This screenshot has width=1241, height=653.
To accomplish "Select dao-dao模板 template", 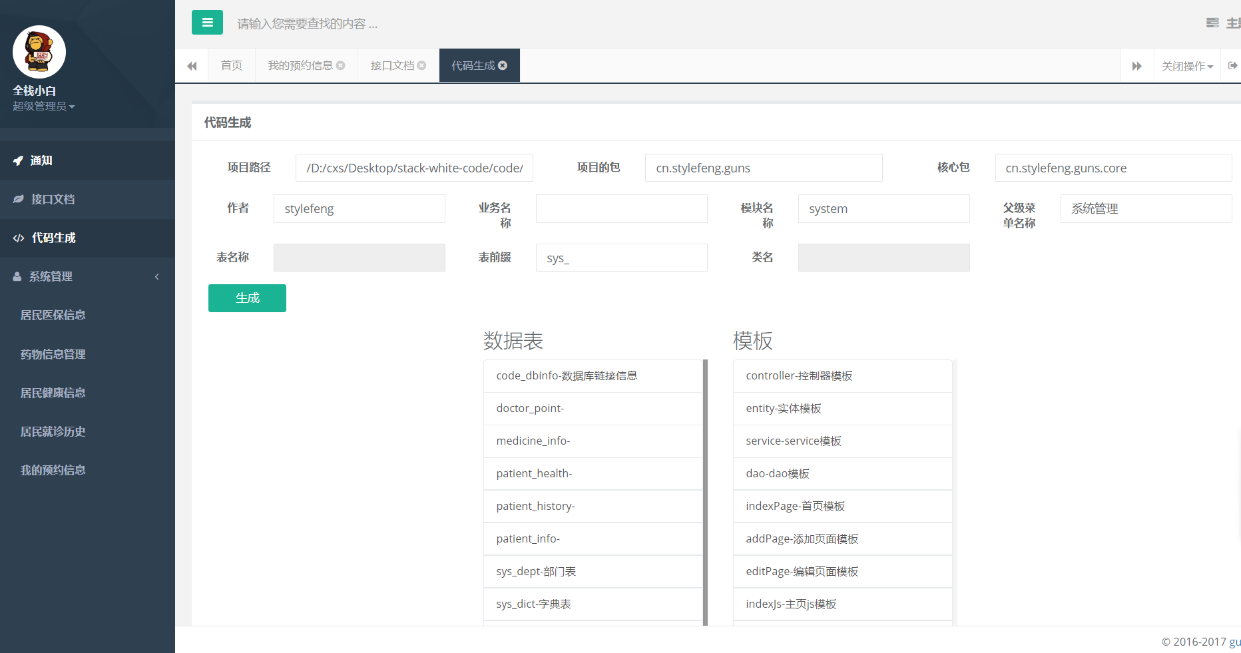I will [x=842, y=474].
